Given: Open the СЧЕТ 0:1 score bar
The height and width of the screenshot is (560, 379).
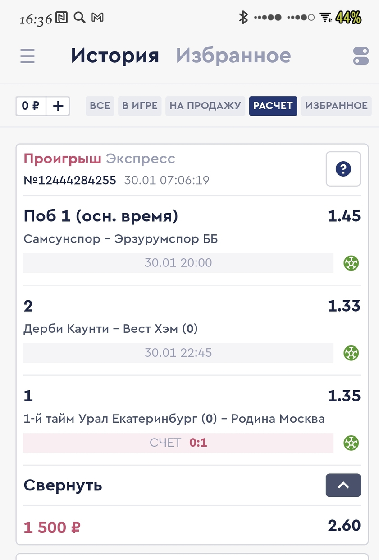Looking at the screenshot, I should pyautogui.click(x=178, y=443).
